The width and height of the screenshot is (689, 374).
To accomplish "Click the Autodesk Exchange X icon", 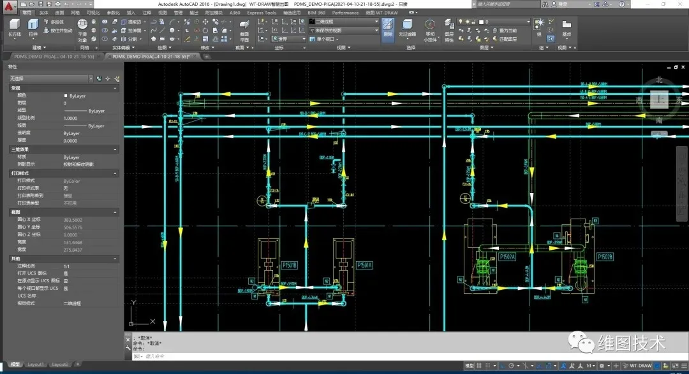I will point(596,4).
